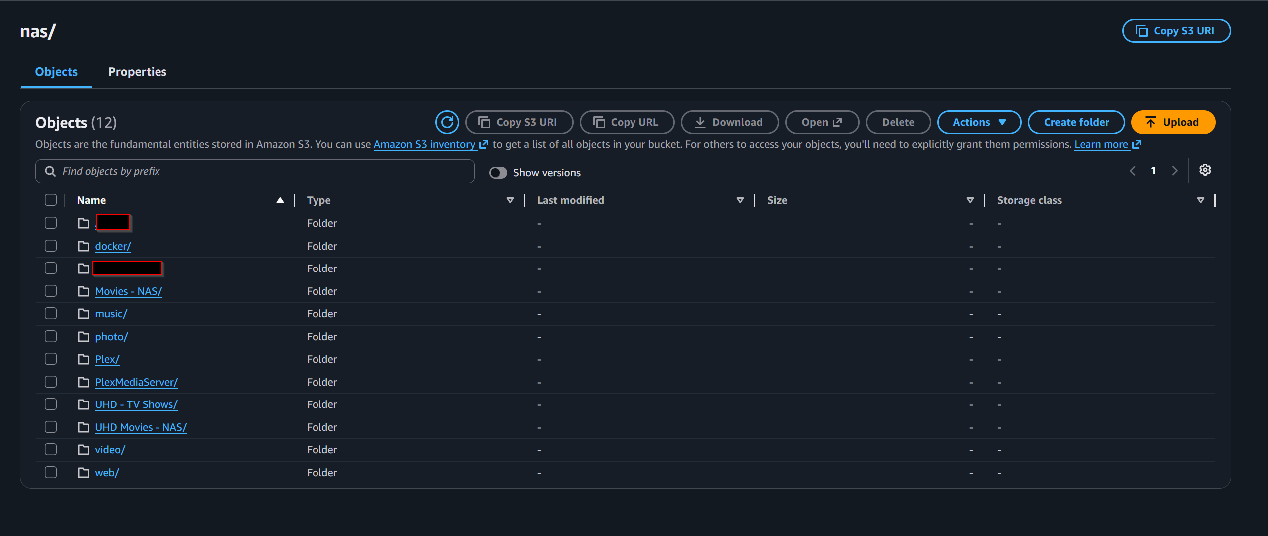Click the top-right Copy S3 URI button

1176,31
